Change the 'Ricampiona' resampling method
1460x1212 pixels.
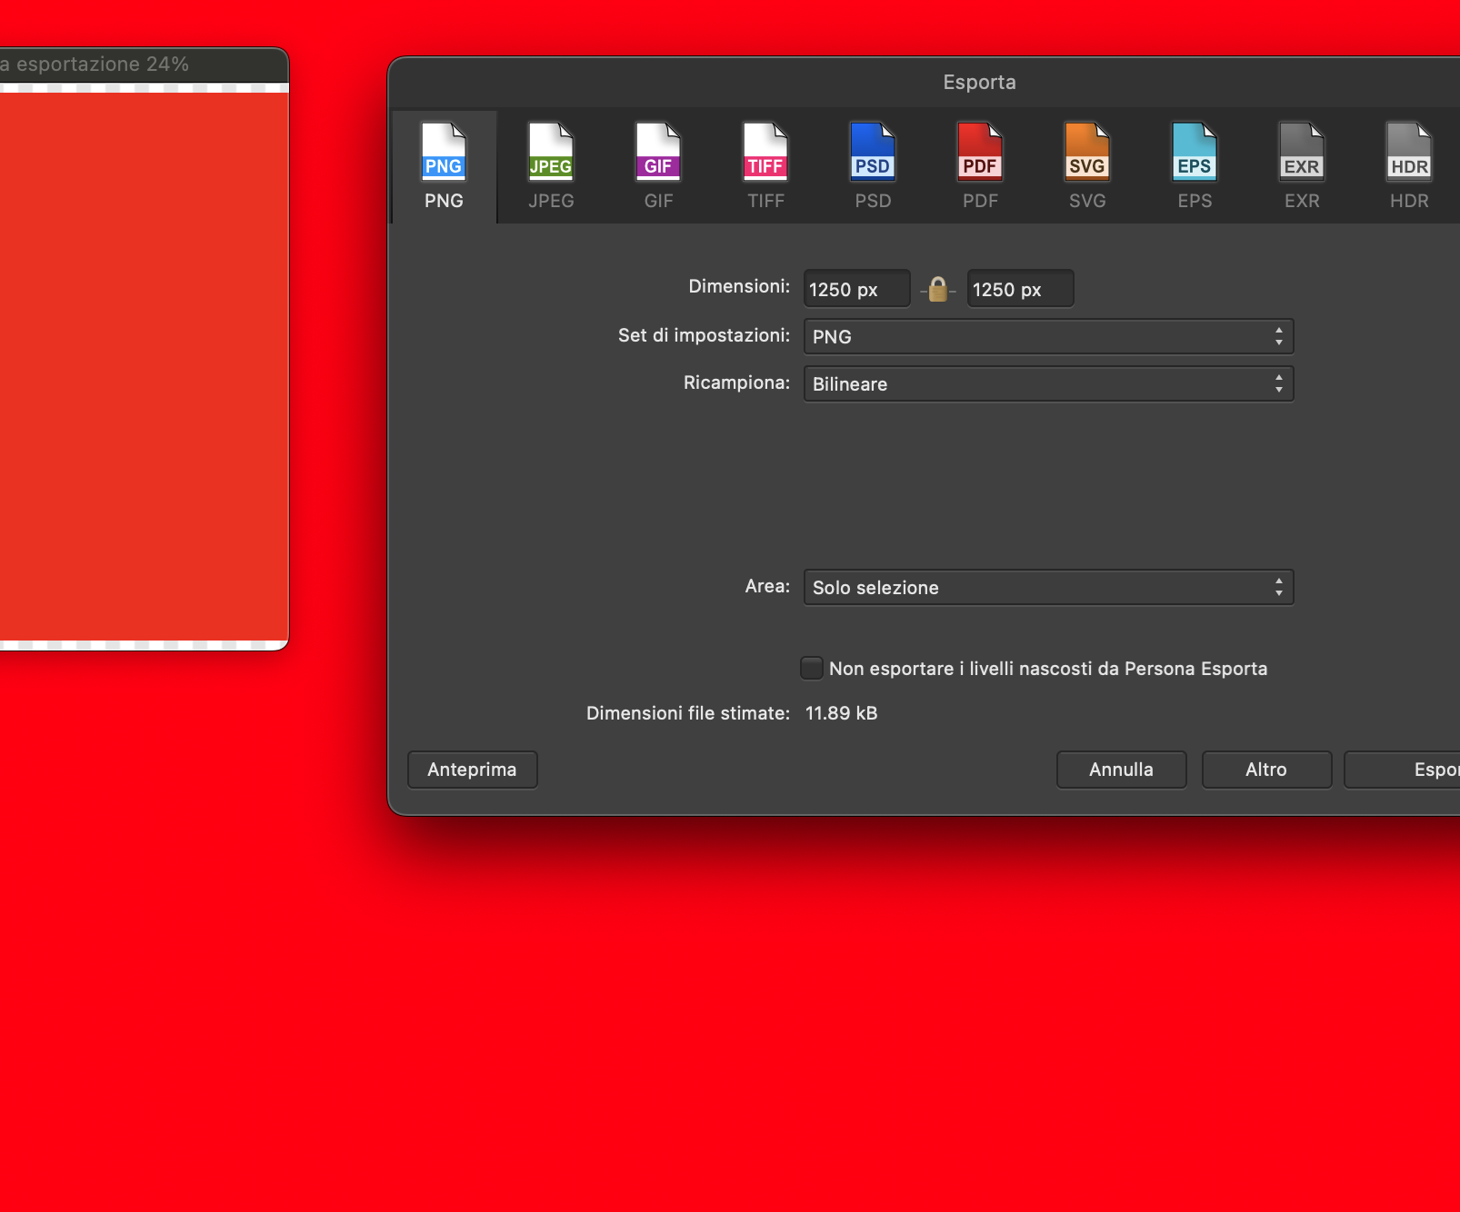(x=1047, y=383)
